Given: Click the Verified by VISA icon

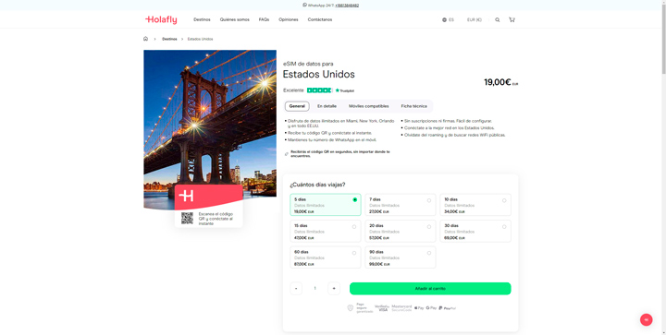Looking at the screenshot, I should point(381,308).
